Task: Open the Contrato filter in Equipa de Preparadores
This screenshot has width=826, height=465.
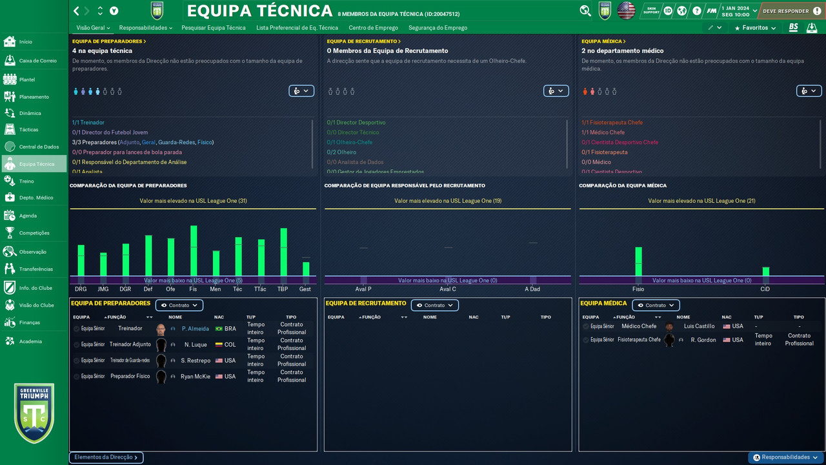Action: pos(179,305)
